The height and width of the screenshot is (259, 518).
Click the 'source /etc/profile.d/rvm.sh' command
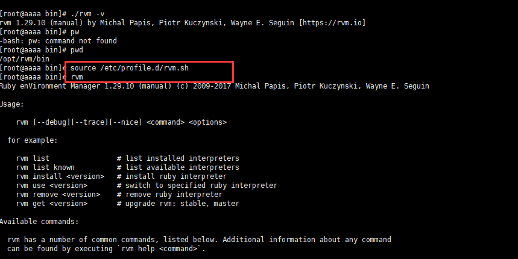(130, 68)
